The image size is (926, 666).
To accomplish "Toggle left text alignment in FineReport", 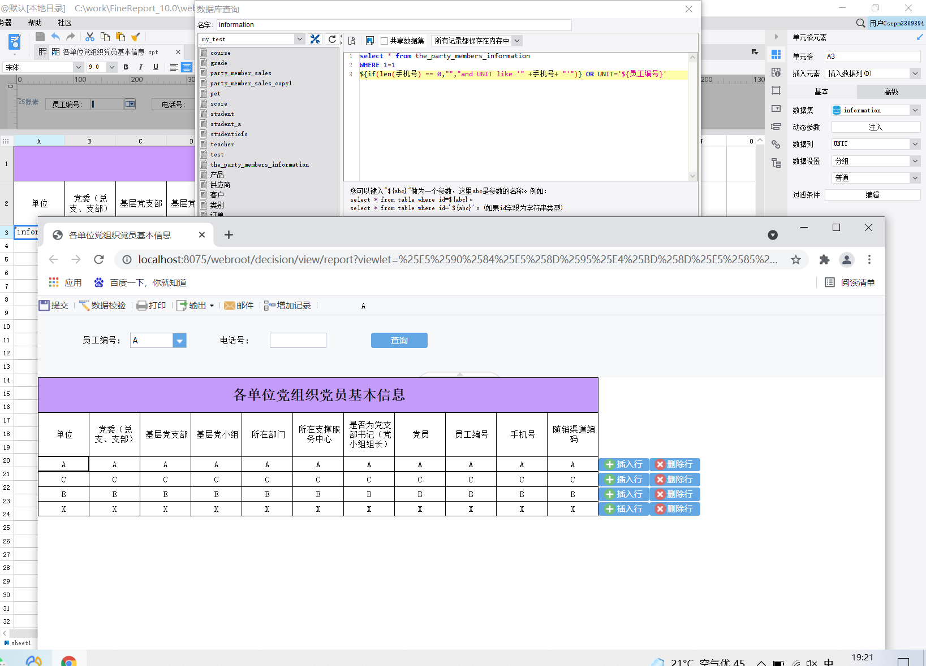I will [174, 67].
